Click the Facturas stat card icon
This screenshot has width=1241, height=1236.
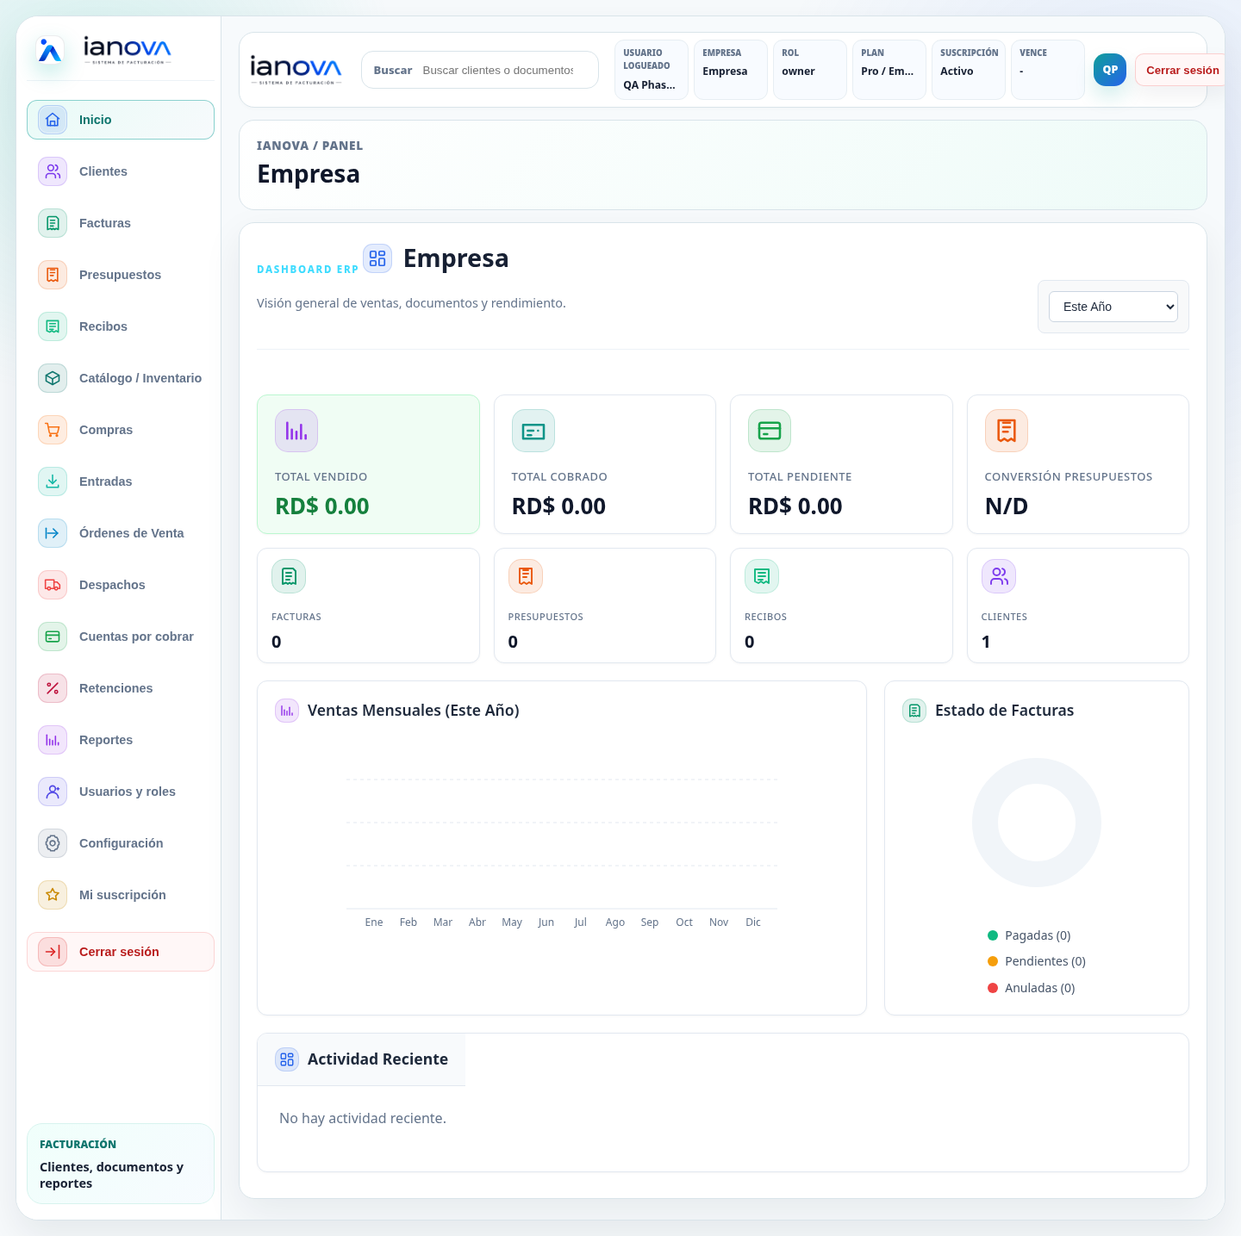[x=289, y=576]
